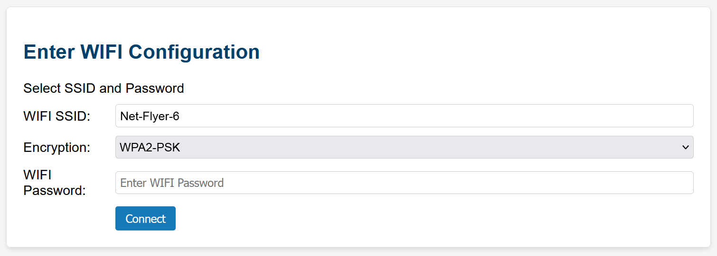This screenshot has width=717, height=256.
Task: Focus the WIFI SSID input field
Action: 404,116
